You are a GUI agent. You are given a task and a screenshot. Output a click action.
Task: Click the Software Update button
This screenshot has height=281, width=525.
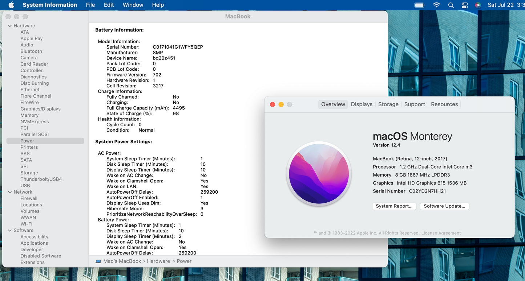click(x=444, y=206)
